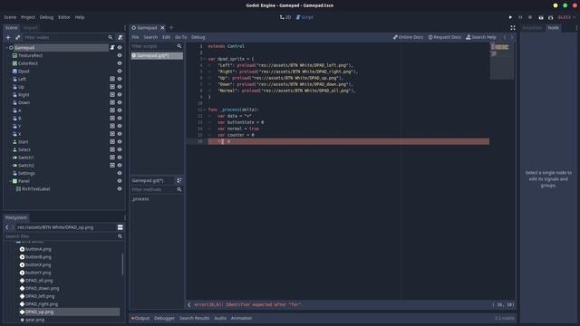
Task: Open the GLES3 renderer dropdown
Action: (x=566, y=17)
